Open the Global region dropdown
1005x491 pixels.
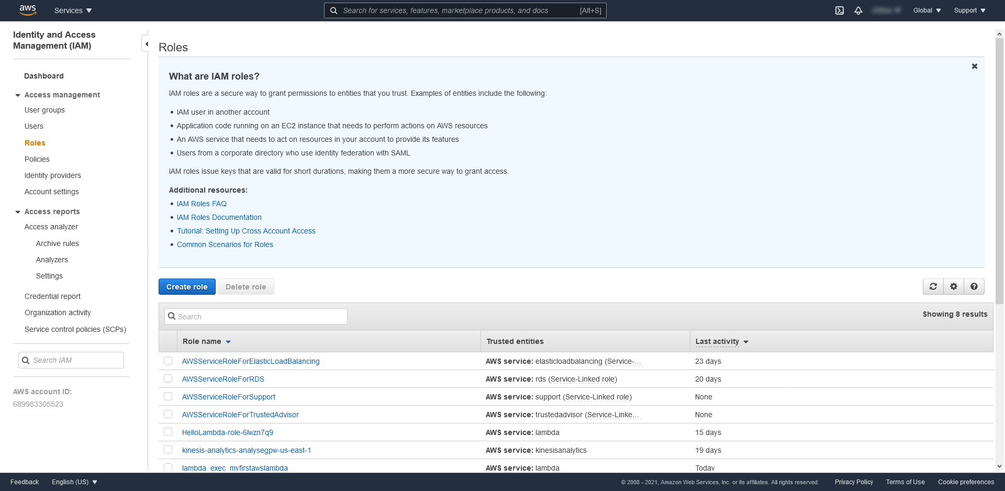(927, 10)
